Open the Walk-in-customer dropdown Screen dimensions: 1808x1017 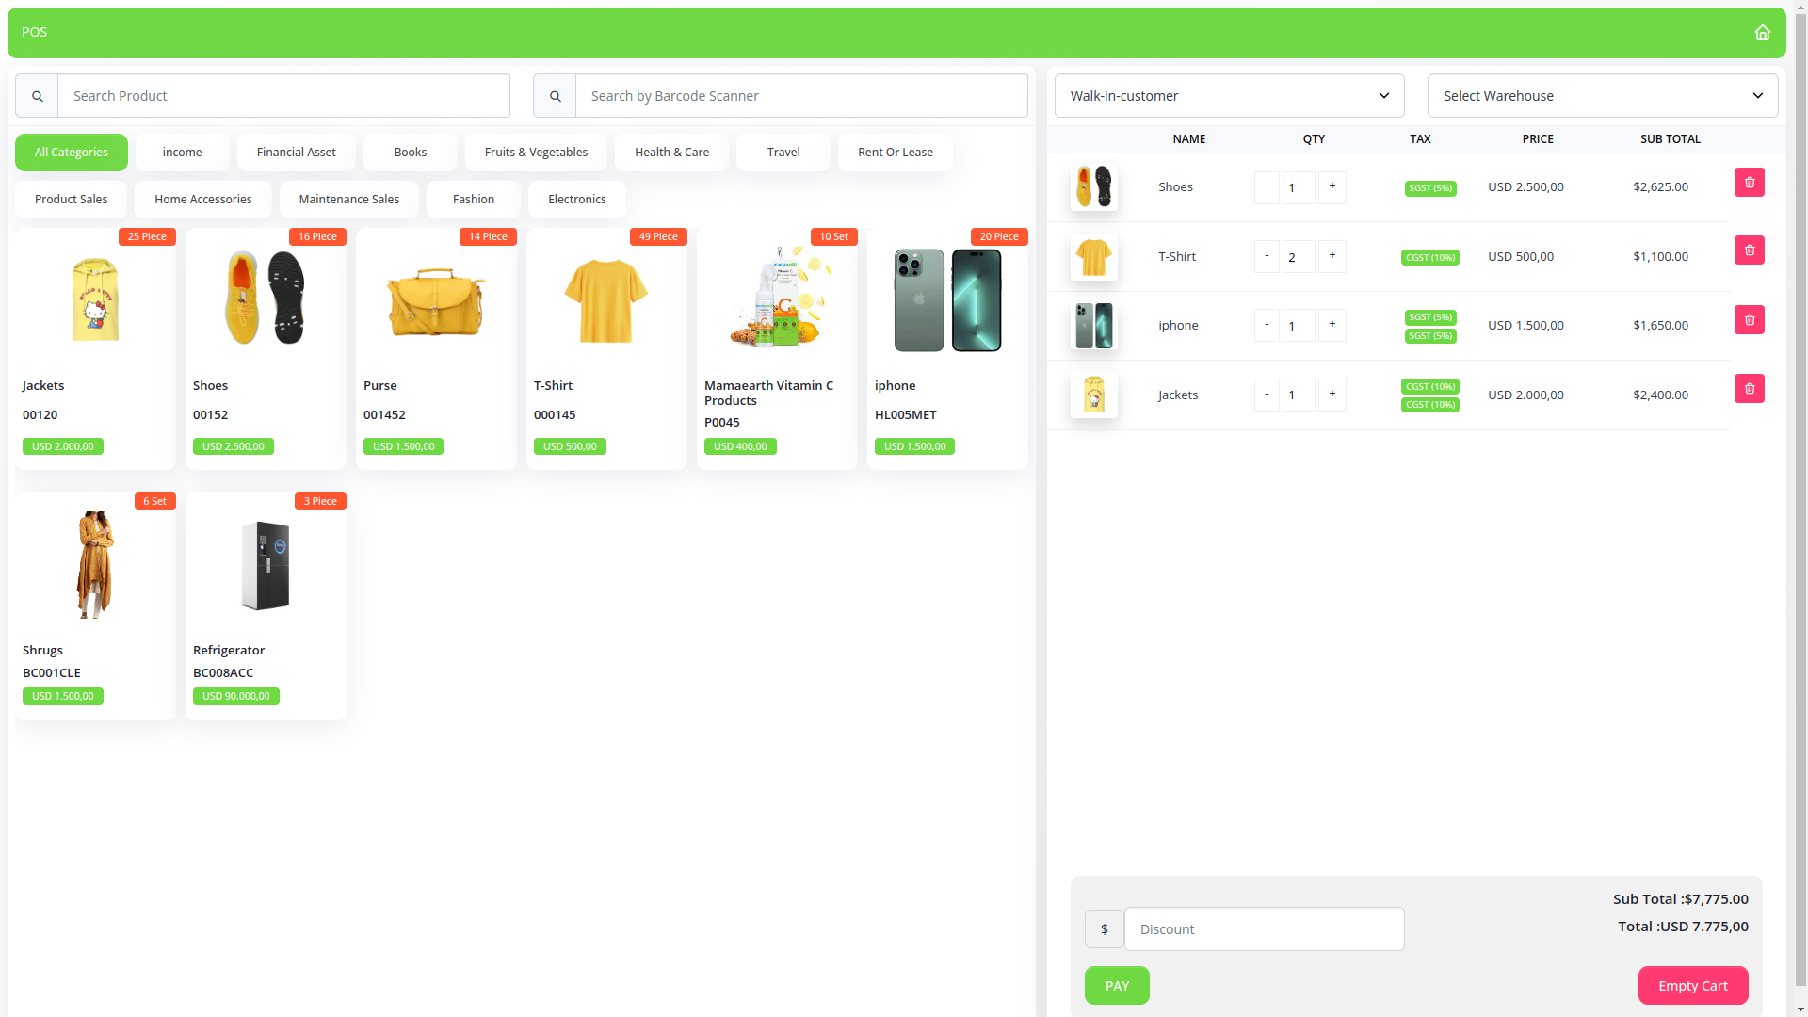coord(1229,96)
